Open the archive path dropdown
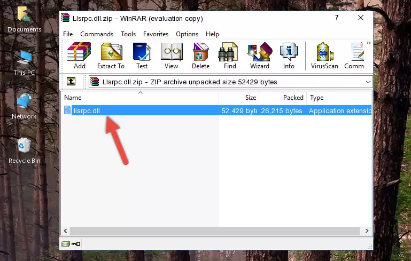The height and width of the screenshot is (261, 411). 368,82
